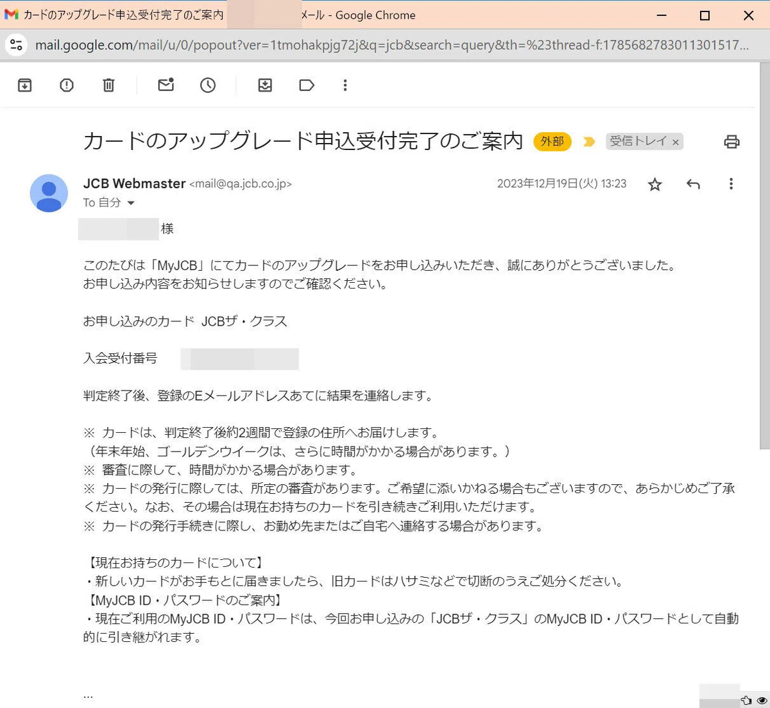Click the subject カードのアップグレード申込受付完了のご案内

303,141
